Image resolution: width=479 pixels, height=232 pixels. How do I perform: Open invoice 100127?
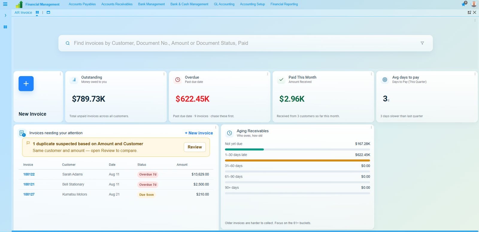pos(29,194)
